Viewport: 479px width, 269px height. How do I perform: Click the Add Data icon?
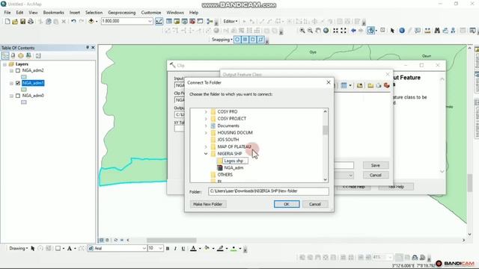[91, 22]
